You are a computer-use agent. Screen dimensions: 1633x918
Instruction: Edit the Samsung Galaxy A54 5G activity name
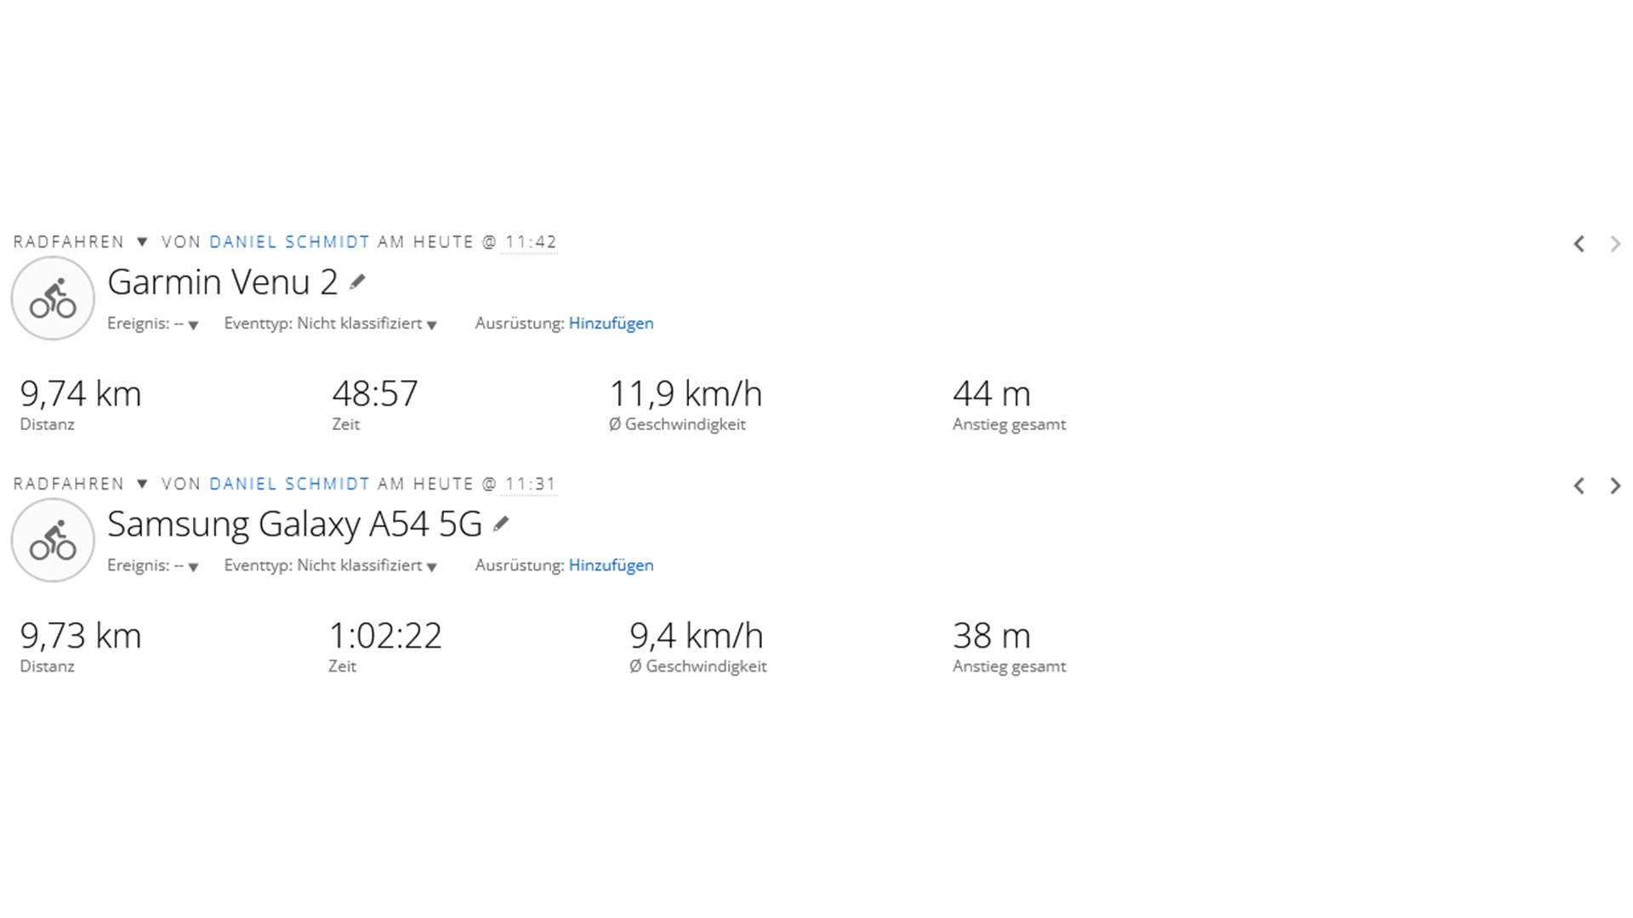501,524
